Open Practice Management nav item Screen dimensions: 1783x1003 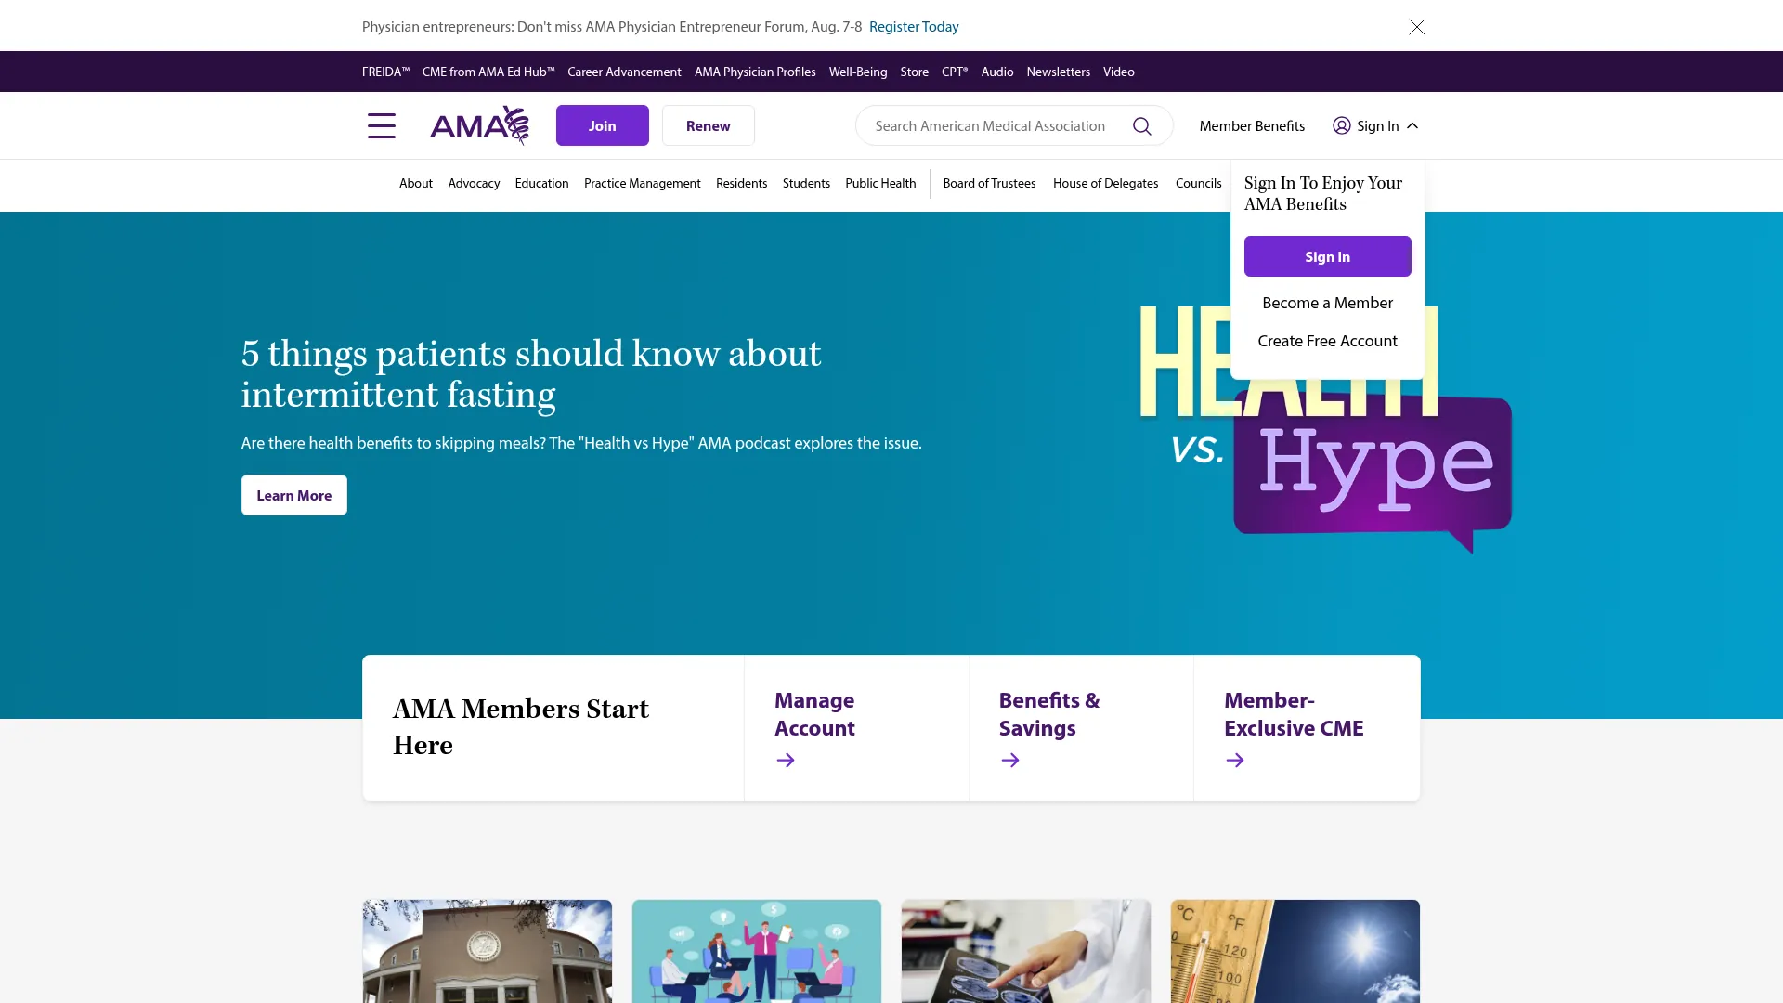(x=643, y=183)
